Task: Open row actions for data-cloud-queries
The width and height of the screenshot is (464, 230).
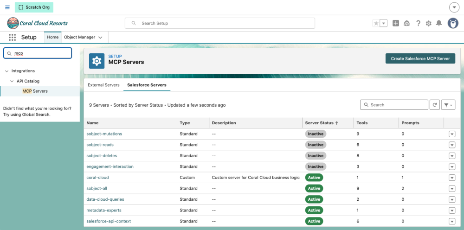Action: tap(451, 199)
